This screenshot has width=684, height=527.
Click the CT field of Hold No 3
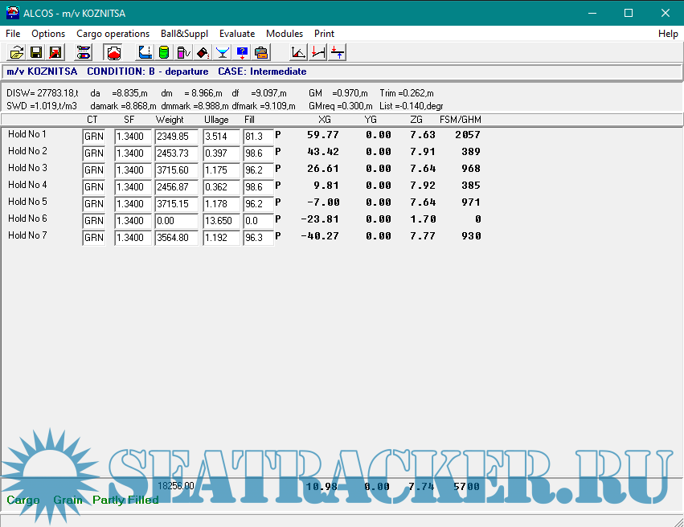[x=93, y=170]
